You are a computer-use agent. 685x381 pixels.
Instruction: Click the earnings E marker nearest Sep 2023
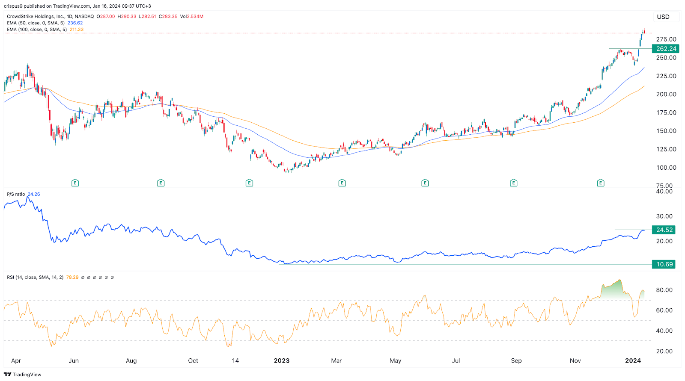[x=514, y=183]
